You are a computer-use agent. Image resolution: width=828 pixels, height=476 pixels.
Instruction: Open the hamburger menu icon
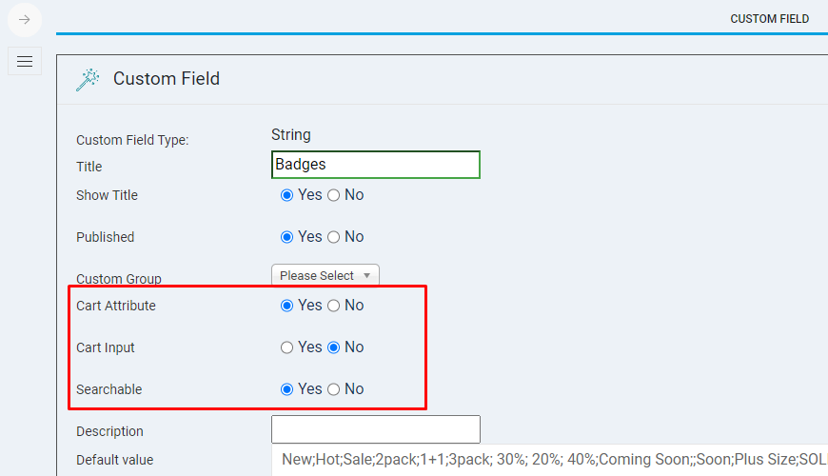pyautogui.click(x=25, y=61)
